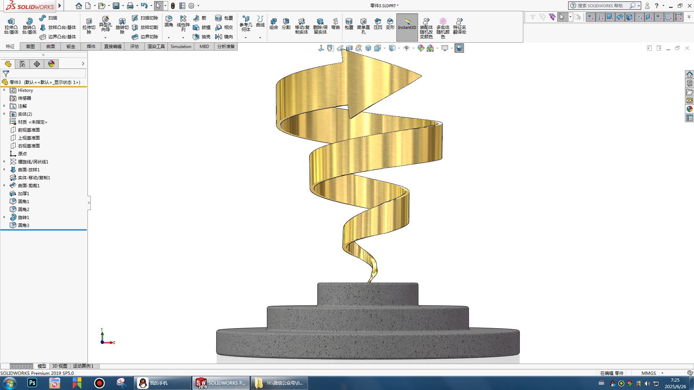This screenshot has width=694, height=390.
Task: Open Appearances color sphere in task pane
Action: click(x=689, y=109)
